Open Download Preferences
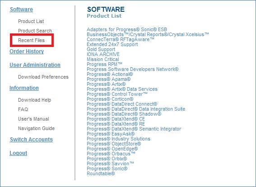Screen dimensions: 256x187 [x=43, y=77]
